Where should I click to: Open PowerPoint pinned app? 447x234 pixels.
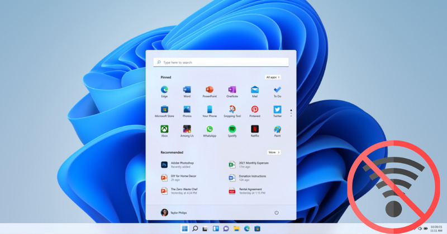(x=210, y=92)
